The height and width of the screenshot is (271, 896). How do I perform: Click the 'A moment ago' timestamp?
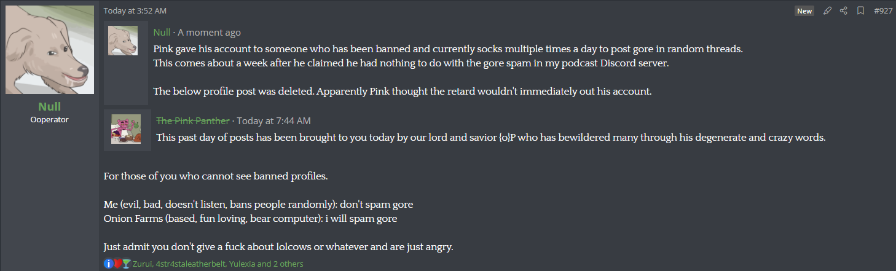point(210,33)
